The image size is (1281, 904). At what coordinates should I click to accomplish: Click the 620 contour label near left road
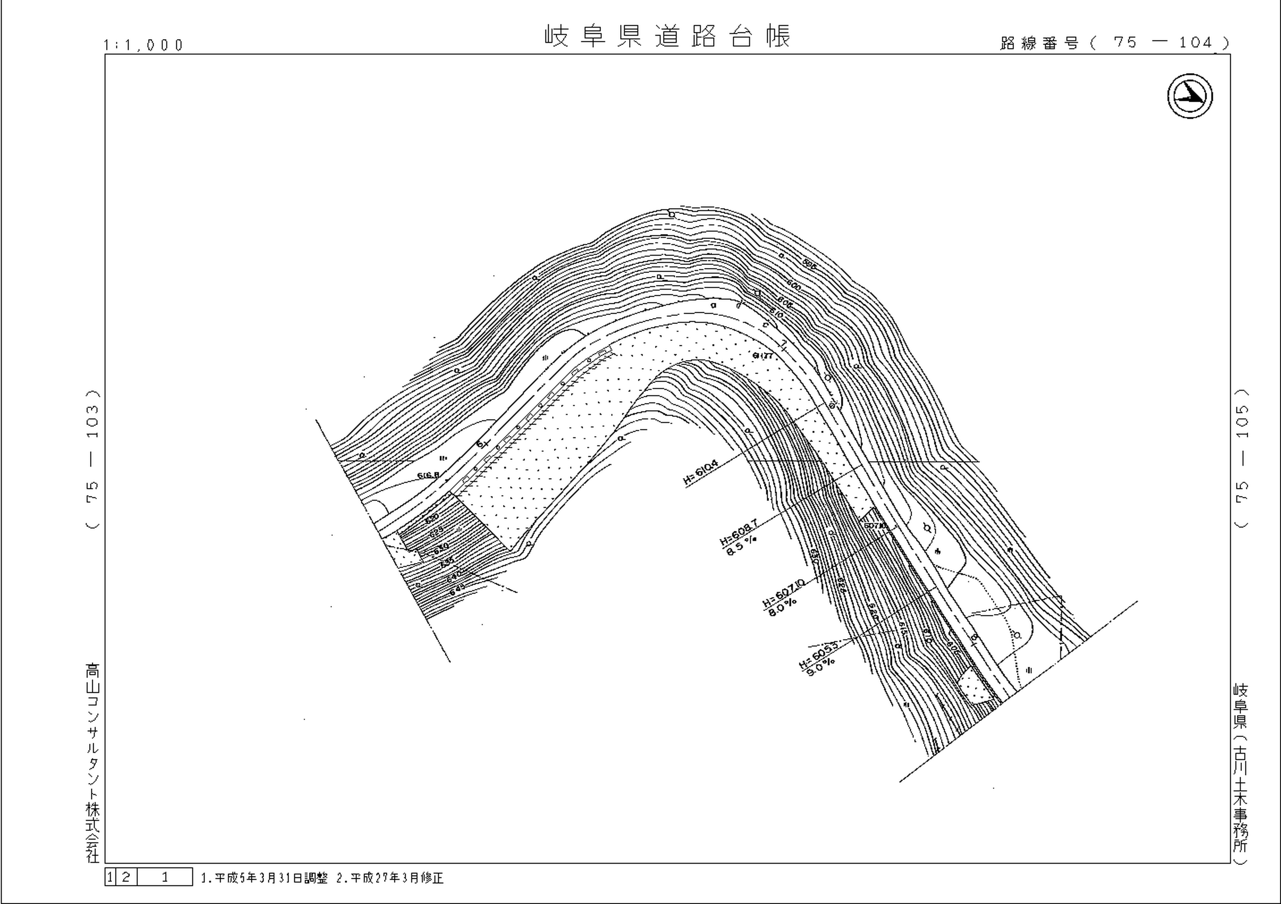click(x=431, y=518)
